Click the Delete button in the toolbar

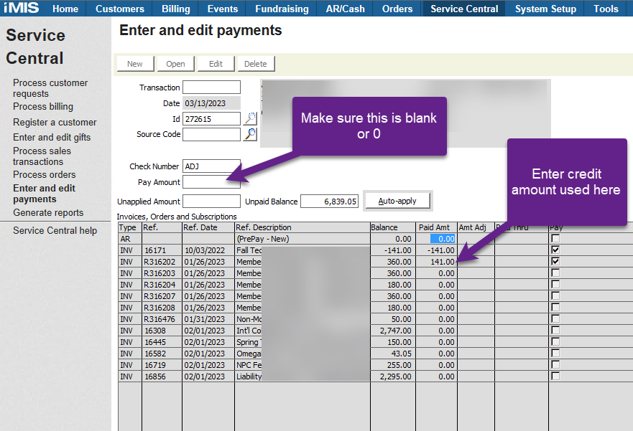(x=255, y=64)
